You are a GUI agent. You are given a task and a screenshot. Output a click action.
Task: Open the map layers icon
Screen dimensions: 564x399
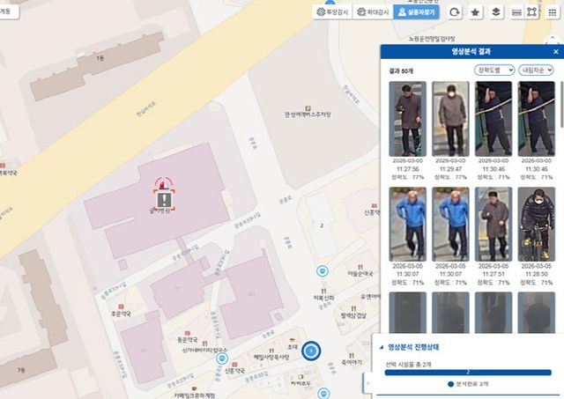coord(496,12)
